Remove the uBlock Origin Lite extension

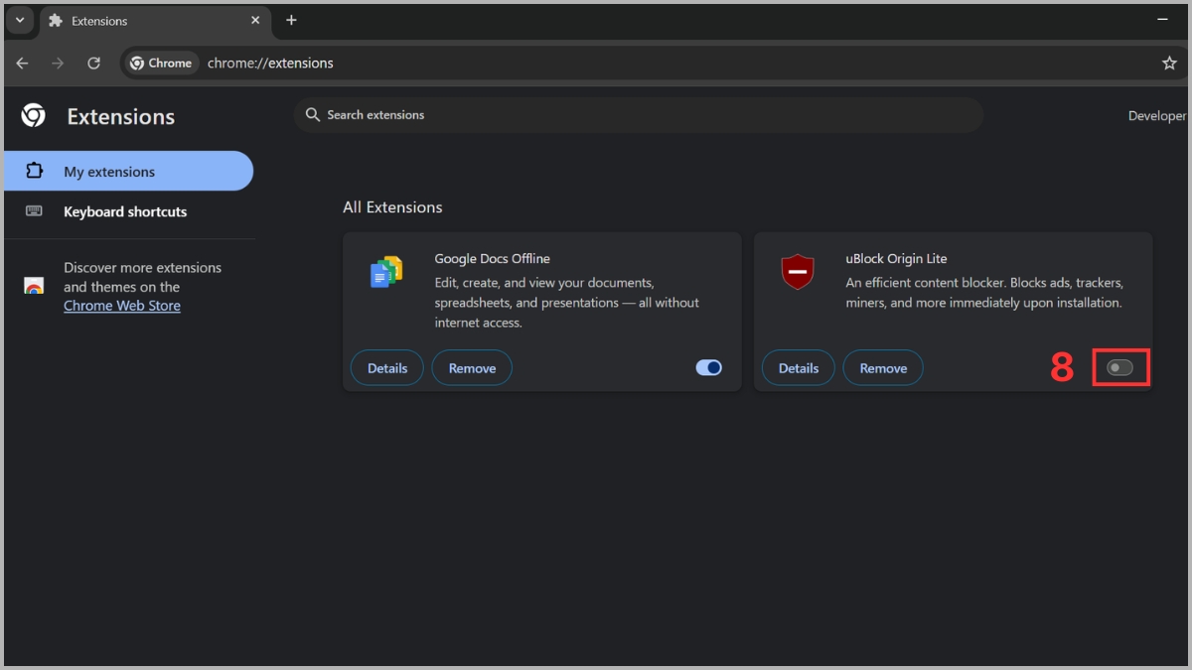tap(883, 368)
